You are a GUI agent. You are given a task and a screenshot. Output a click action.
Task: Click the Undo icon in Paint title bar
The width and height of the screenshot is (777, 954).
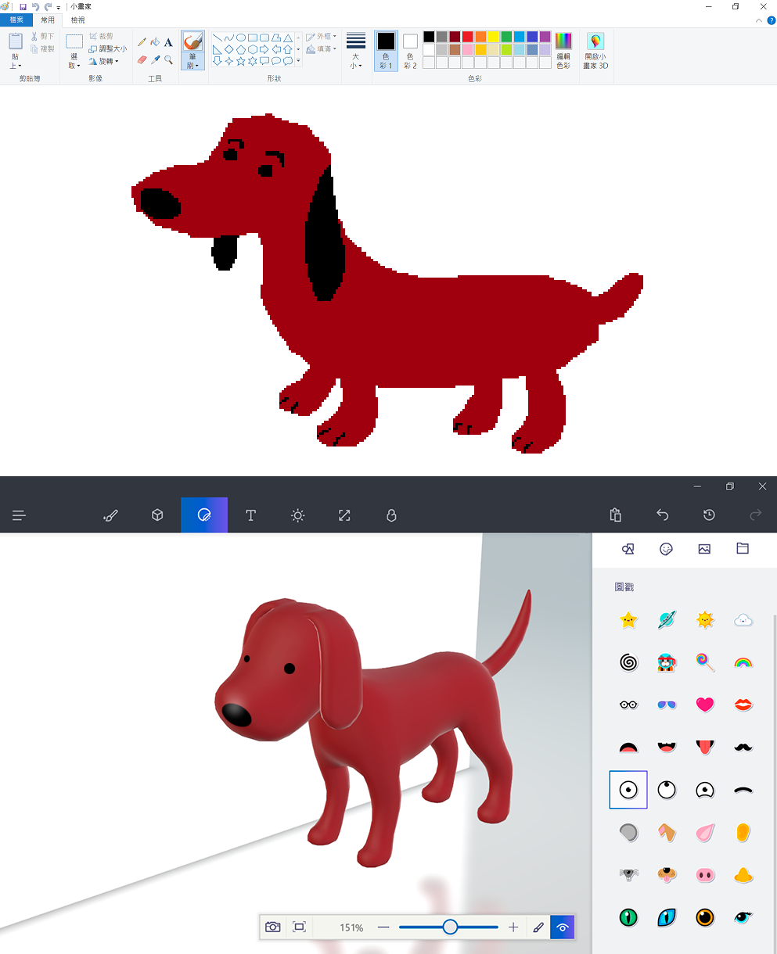coord(35,6)
